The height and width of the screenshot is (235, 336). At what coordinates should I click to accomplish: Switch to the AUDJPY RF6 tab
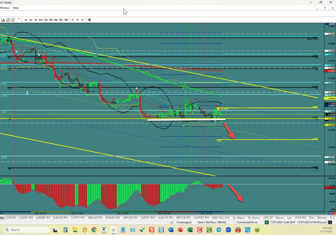(26, 218)
